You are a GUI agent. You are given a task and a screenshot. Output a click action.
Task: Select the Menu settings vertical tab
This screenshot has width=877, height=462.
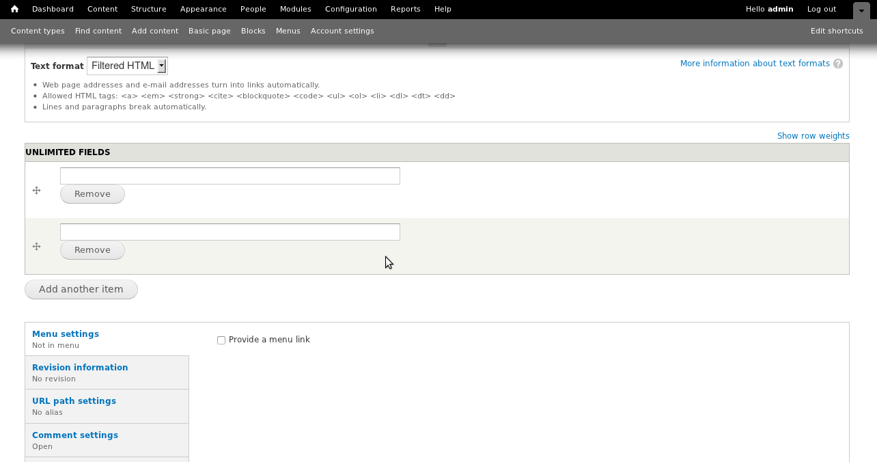[107, 339]
